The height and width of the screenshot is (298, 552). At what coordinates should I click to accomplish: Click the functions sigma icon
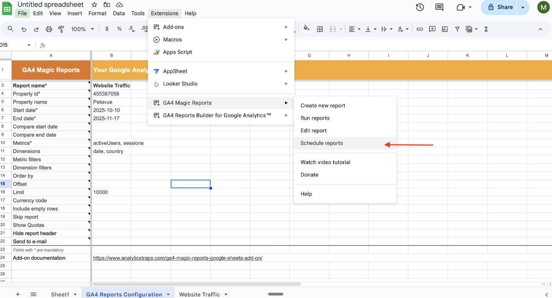click(486, 29)
